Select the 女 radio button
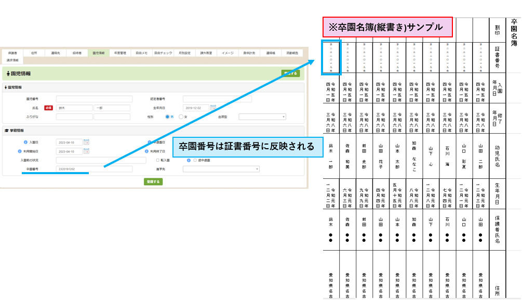 (180, 117)
